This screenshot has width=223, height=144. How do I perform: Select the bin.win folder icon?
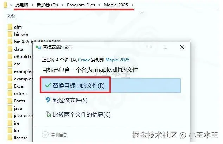pos(10,34)
